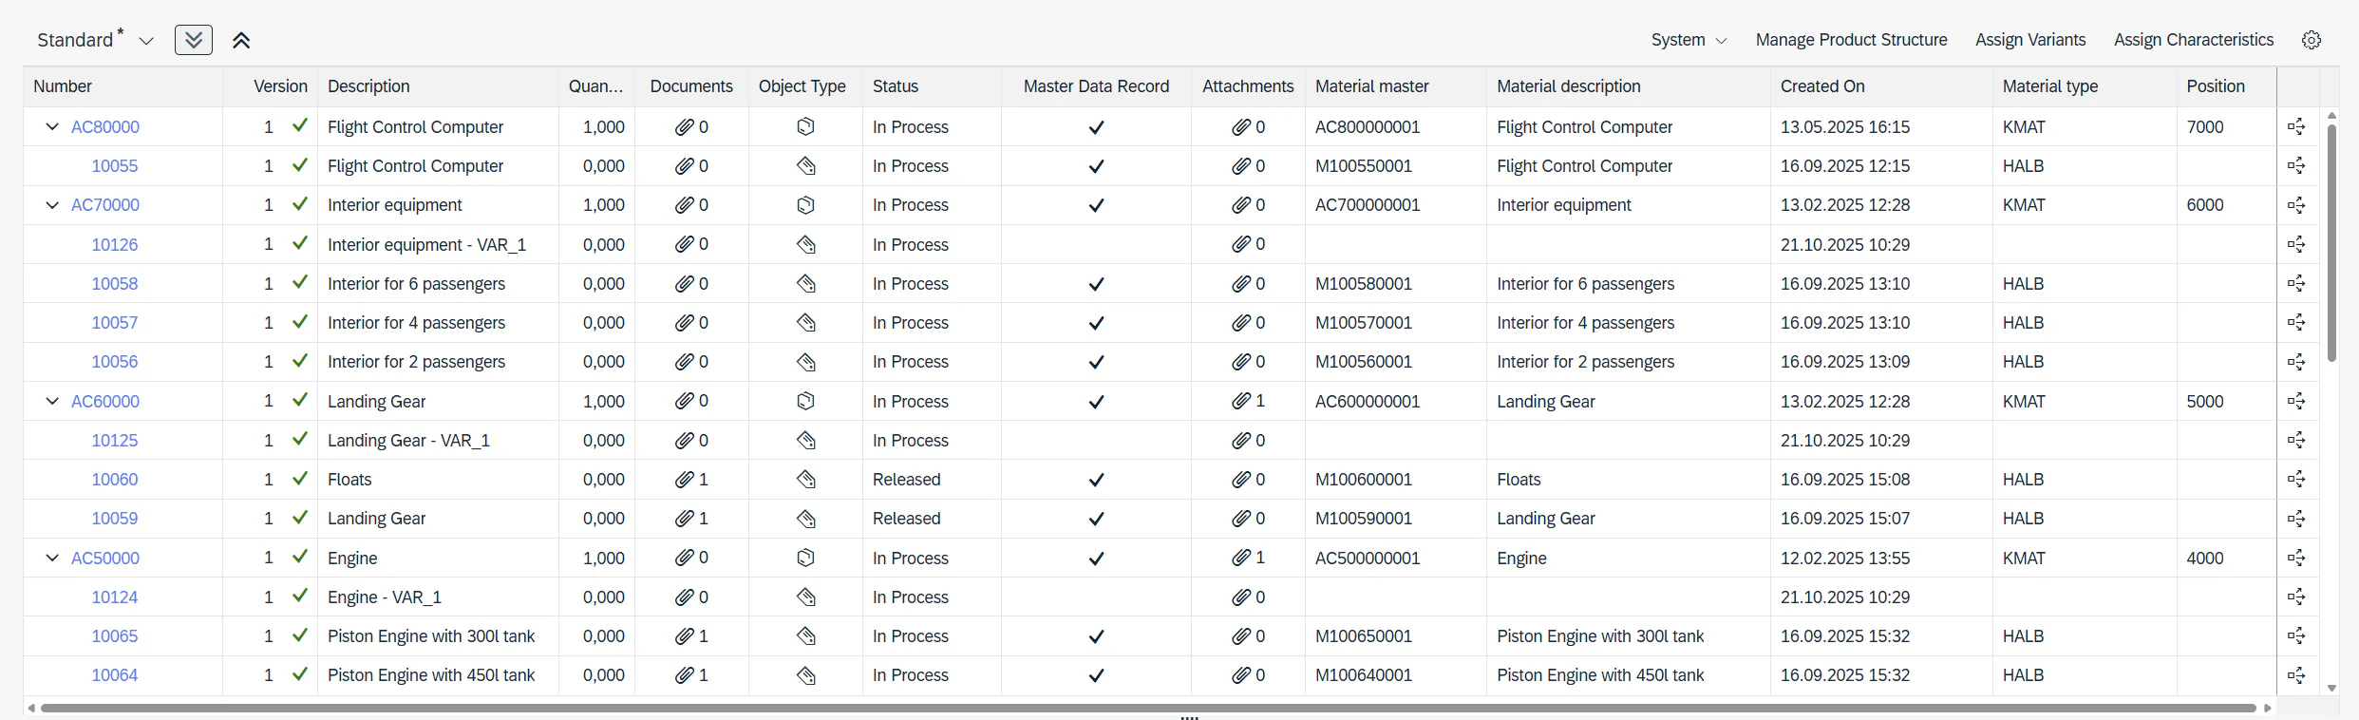Viewport: 2359px width, 720px height.
Task: Click the structure icon in AC80000 row
Action: coord(2296,126)
